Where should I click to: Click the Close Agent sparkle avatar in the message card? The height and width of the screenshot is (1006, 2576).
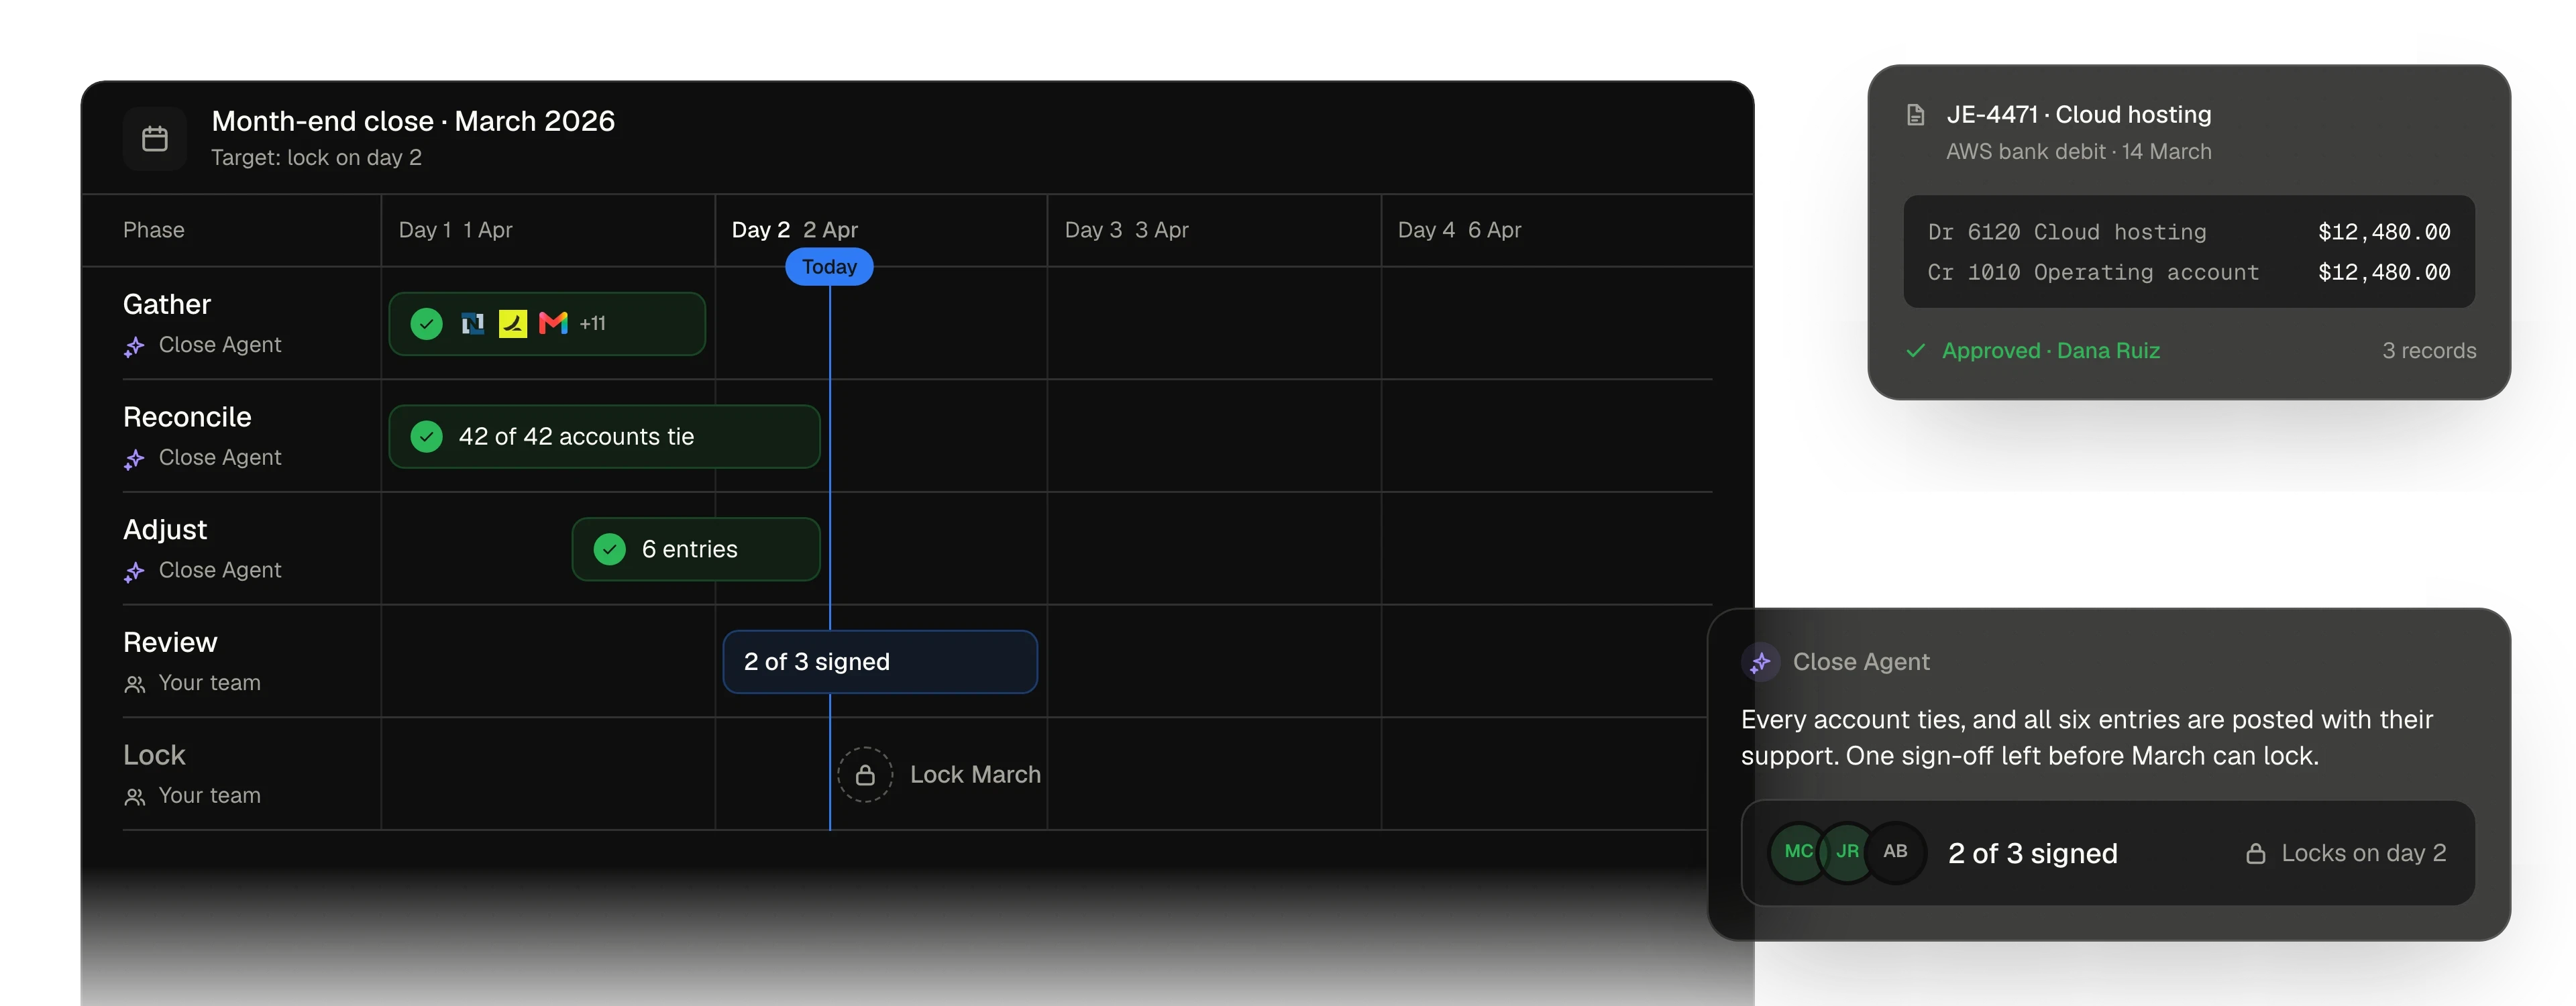[x=1761, y=662]
